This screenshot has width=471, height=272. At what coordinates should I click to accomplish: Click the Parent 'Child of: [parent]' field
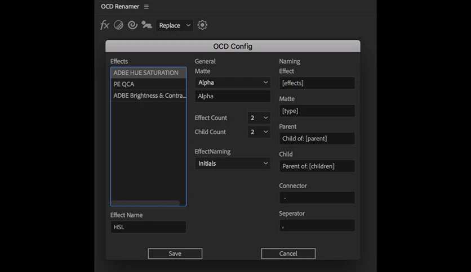(317, 138)
